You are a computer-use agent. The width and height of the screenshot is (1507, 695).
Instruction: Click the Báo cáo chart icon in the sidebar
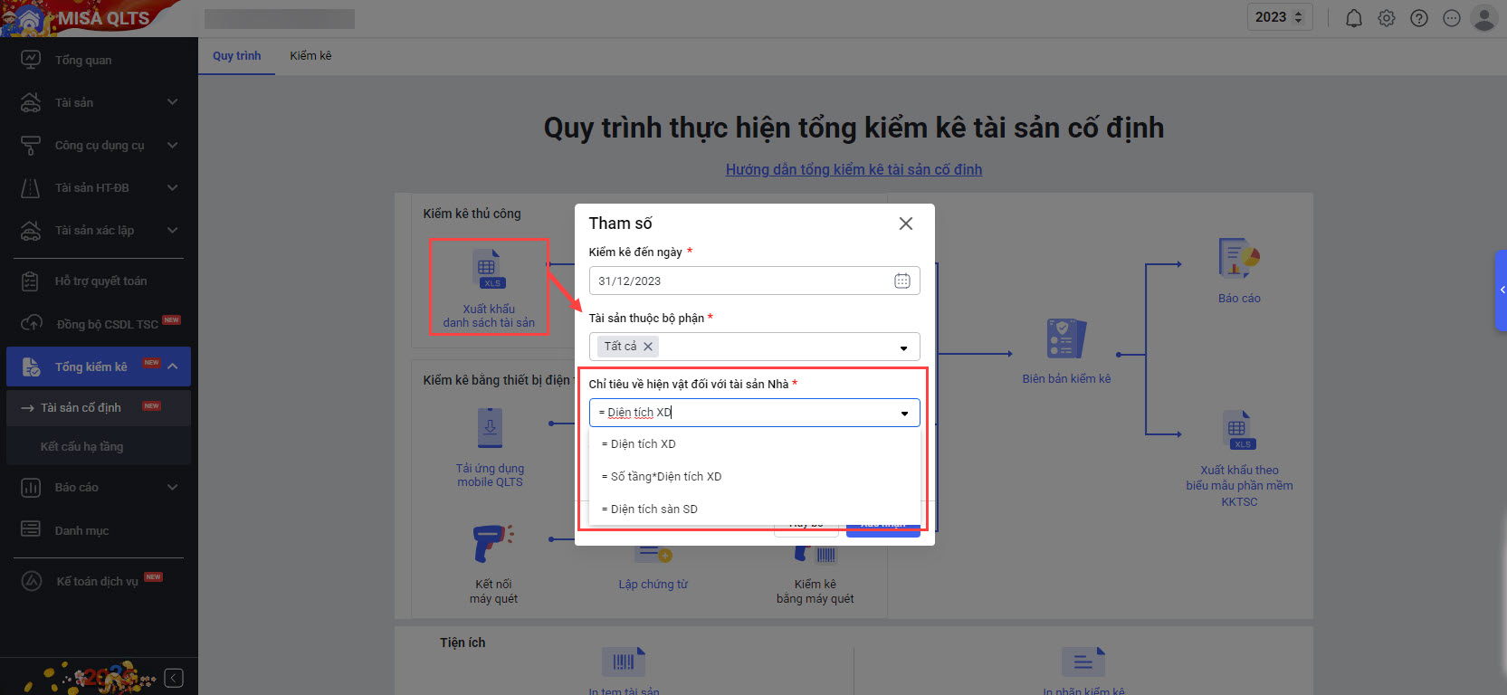[x=31, y=488]
